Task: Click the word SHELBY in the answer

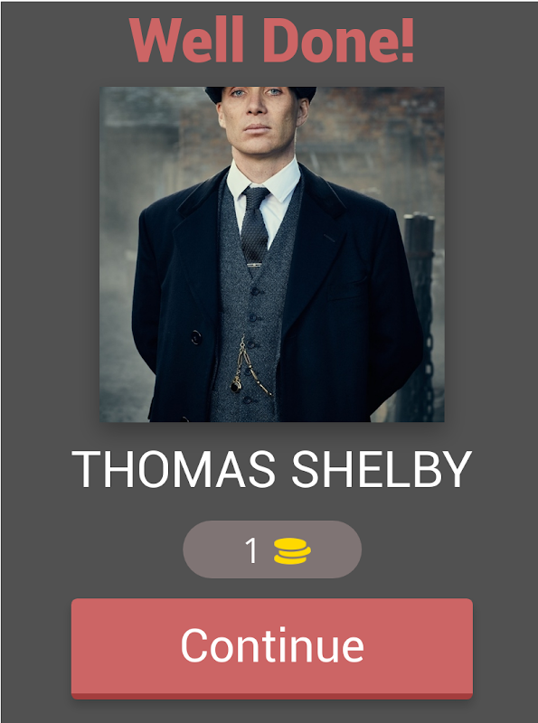Action: coord(382,469)
